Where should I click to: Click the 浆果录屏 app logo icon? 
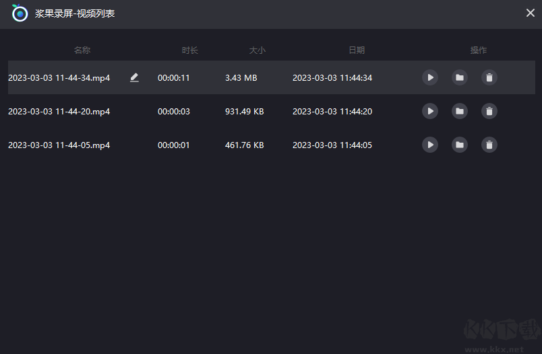[x=20, y=13]
